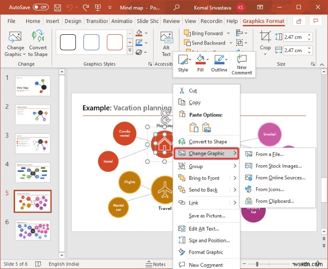This screenshot has height=269, width=328.
Task: Click the shape height field 2.47 cm
Action: (295, 37)
